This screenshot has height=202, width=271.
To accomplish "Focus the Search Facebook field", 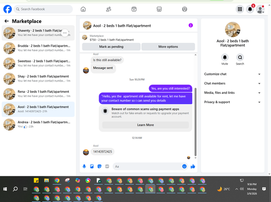I will point(43,9).
